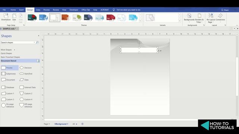Switch to the Process ribbon tab
Screen dimensions: 239x134
[x=46, y=10]
